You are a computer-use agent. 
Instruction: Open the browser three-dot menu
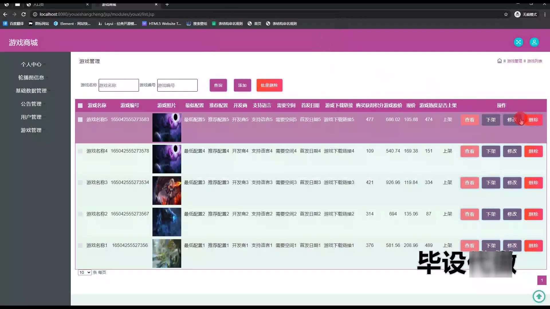(x=545, y=14)
